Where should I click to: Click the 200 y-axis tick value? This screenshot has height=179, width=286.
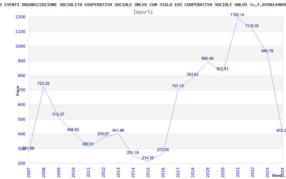pyautogui.click(x=21, y=163)
